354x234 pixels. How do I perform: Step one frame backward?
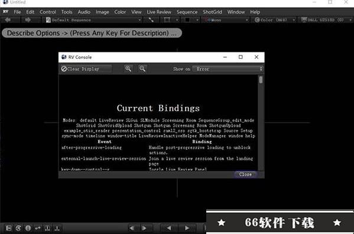coord(132,228)
